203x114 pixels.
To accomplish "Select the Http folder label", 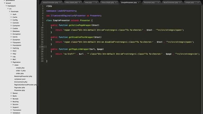I will (14, 54).
